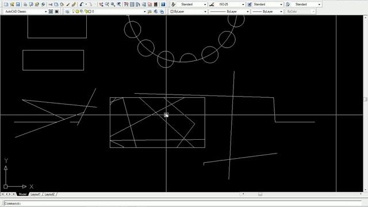Open a drawing with the Open icon
Viewport: 368px width, 207px height.
12,5
